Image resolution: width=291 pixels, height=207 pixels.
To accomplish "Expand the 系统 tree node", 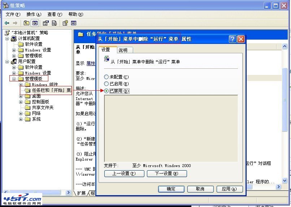I will pos(21,119).
